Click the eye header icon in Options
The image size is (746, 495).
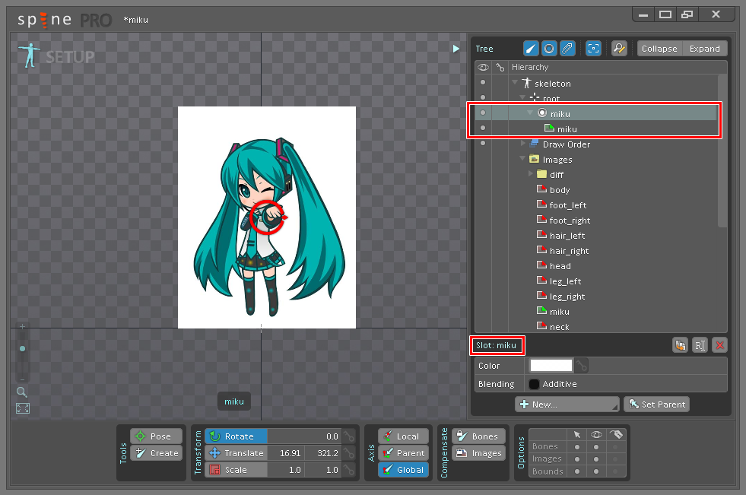coord(596,435)
